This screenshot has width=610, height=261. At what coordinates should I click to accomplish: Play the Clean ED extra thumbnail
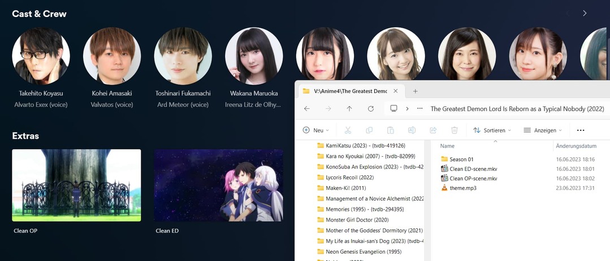tap(219, 185)
